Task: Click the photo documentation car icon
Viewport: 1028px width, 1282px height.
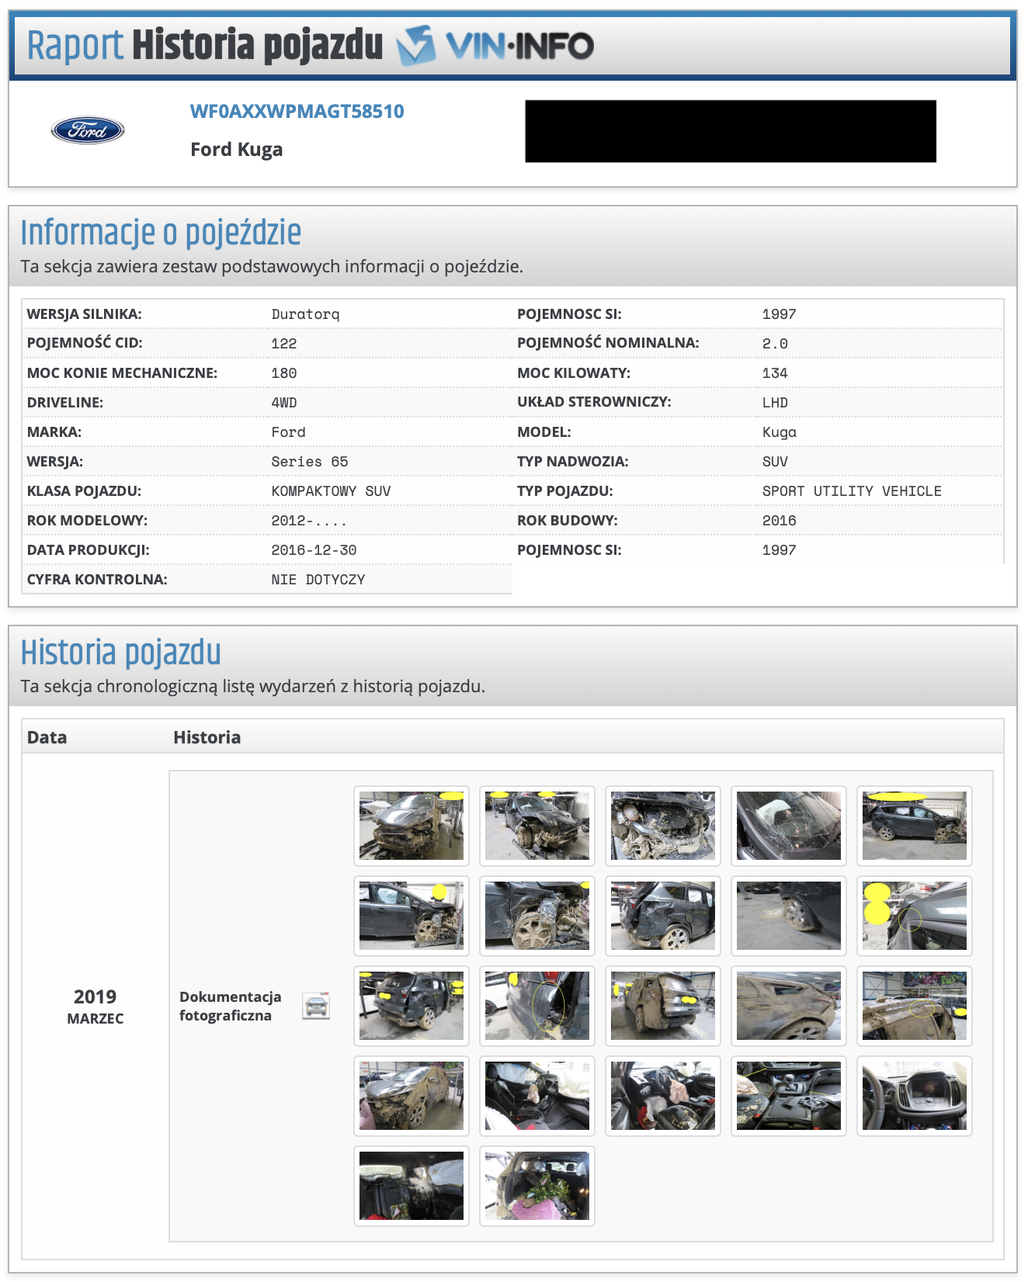Action: tap(316, 1006)
